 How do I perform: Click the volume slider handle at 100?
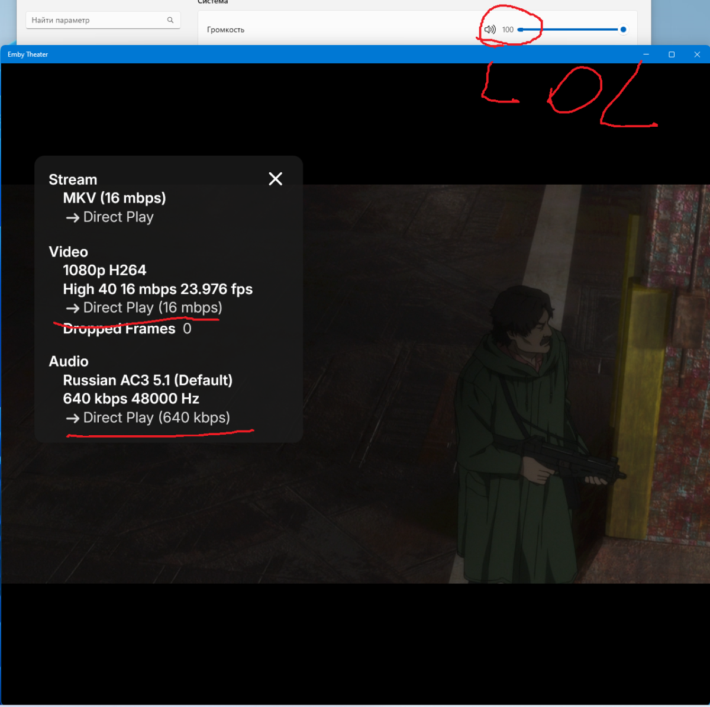(x=623, y=30)
